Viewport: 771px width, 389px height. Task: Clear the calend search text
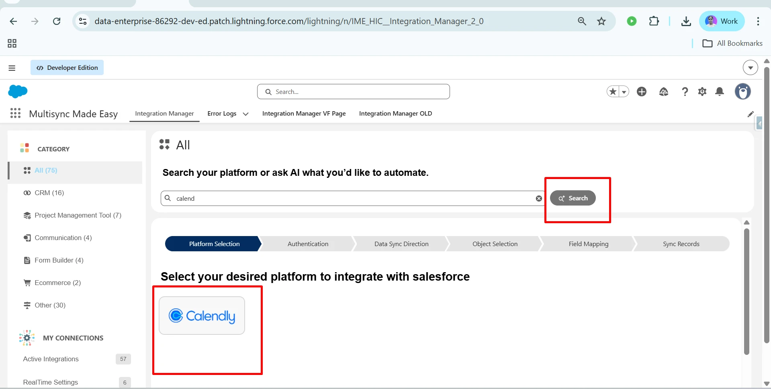tap(539, 198)
